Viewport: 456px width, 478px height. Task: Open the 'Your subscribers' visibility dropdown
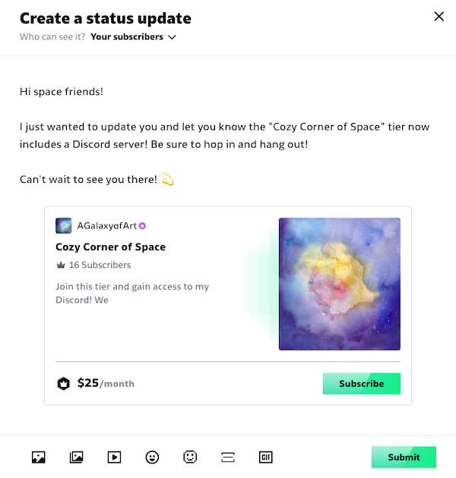(133, 37)
